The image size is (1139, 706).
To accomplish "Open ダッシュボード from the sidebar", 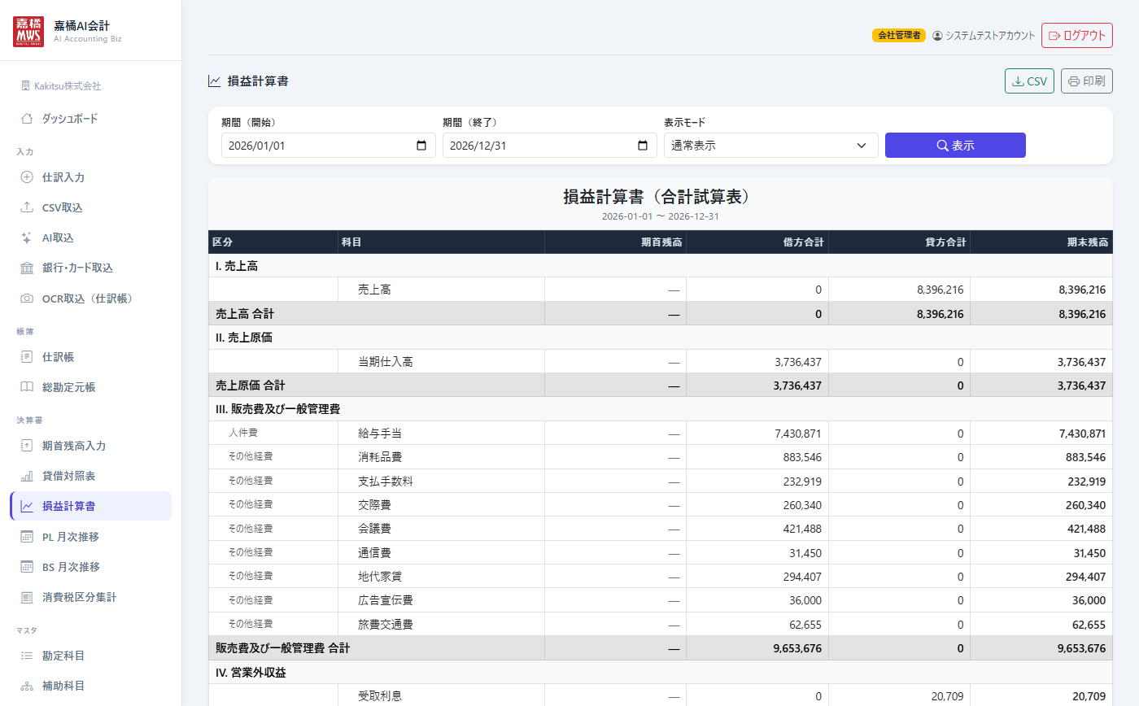I will click(x=91, y=119).
